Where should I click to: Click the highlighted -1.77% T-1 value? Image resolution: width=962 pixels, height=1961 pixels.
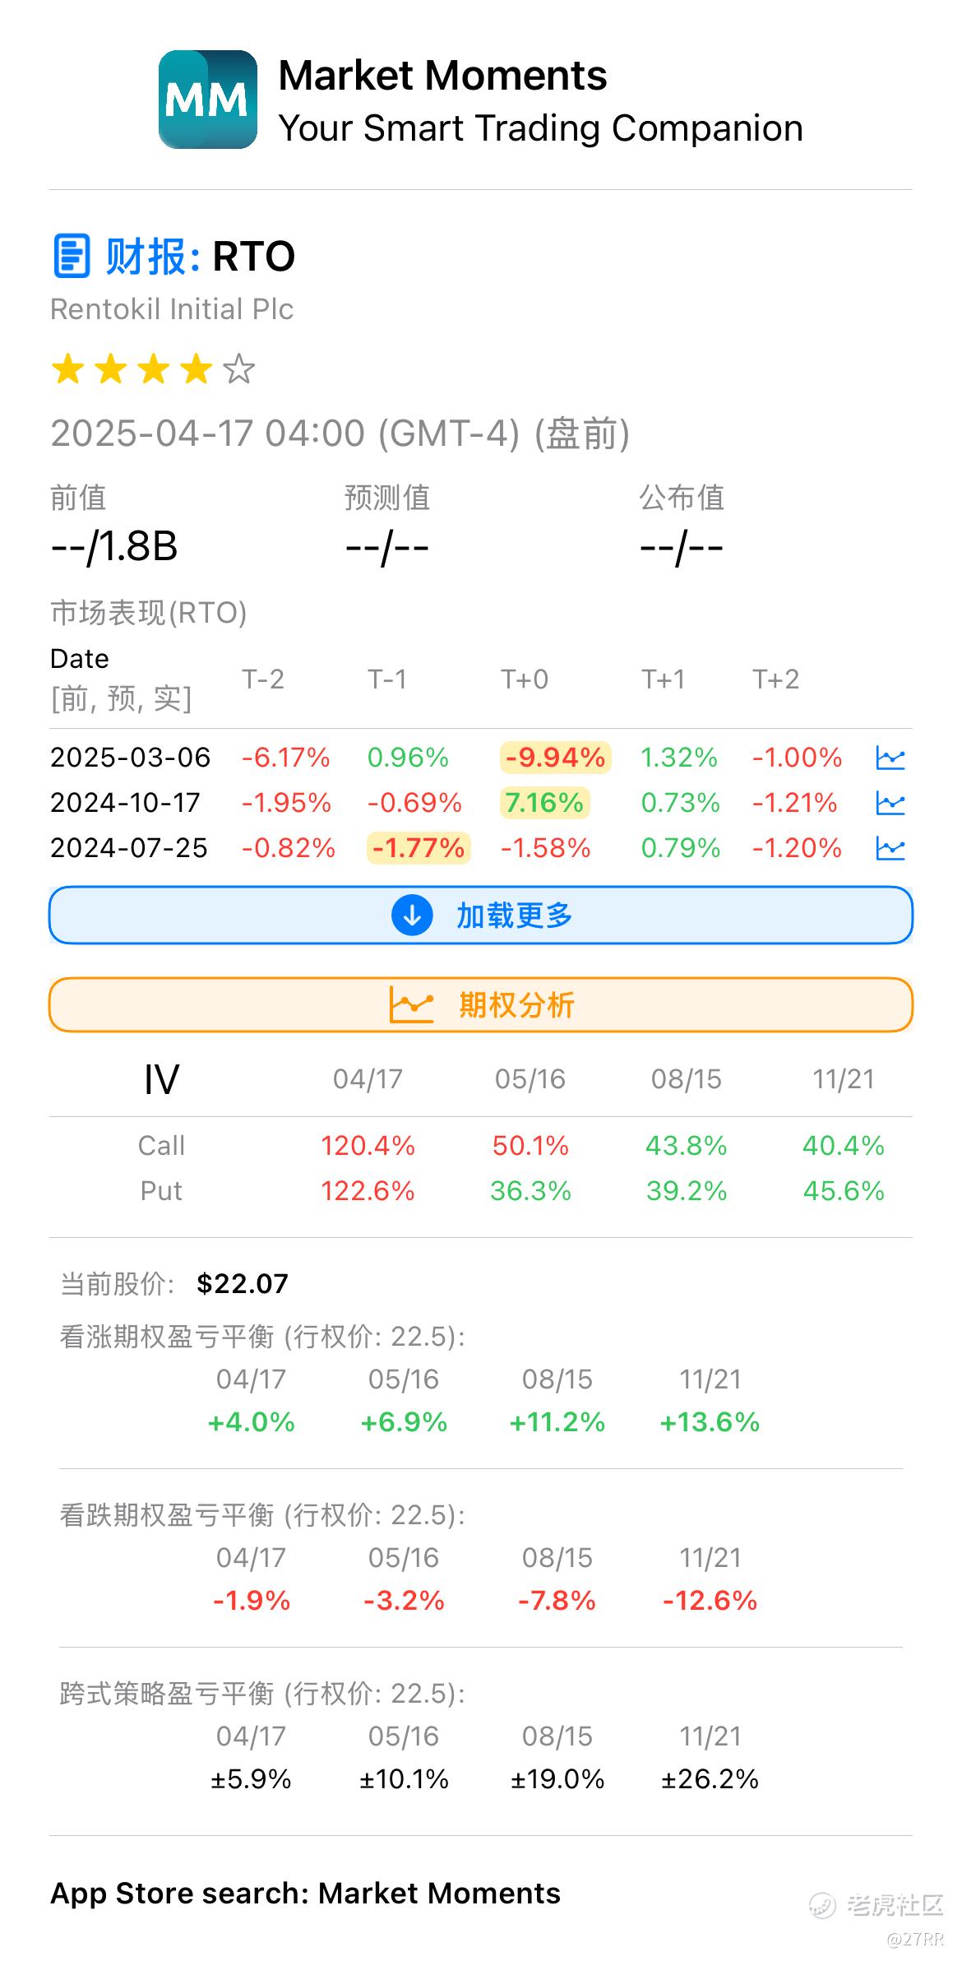pos(419,848)
